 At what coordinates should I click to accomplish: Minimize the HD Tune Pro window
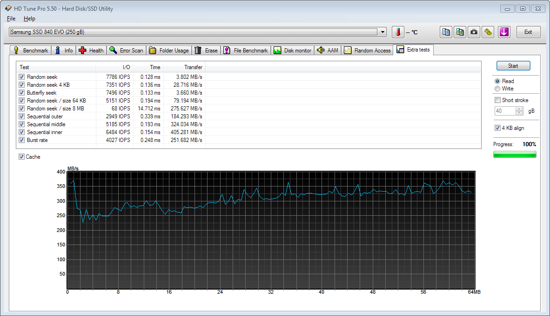point(507,9)
